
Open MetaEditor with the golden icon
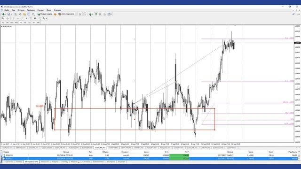[x=55, y=14]
